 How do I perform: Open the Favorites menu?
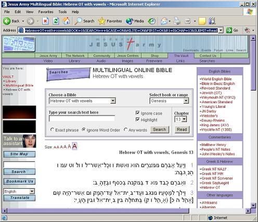click(46, 12)
